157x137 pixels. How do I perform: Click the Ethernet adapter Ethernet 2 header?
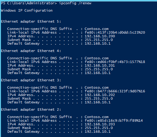[31, 109]
